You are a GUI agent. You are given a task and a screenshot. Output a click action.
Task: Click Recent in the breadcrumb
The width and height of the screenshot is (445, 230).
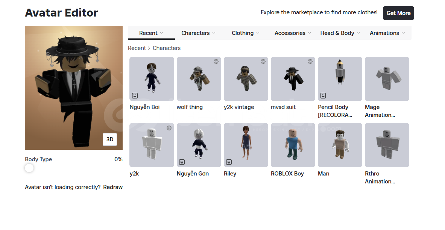tap(137, 48)
